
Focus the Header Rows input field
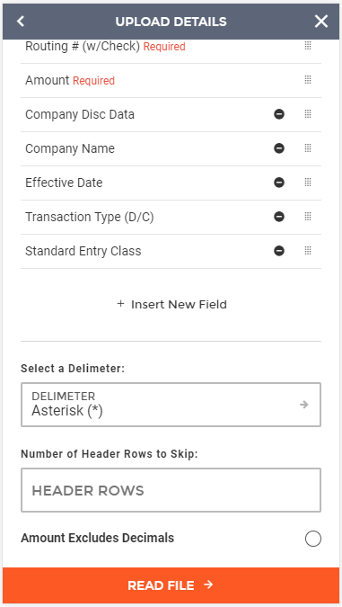(171, 490)
